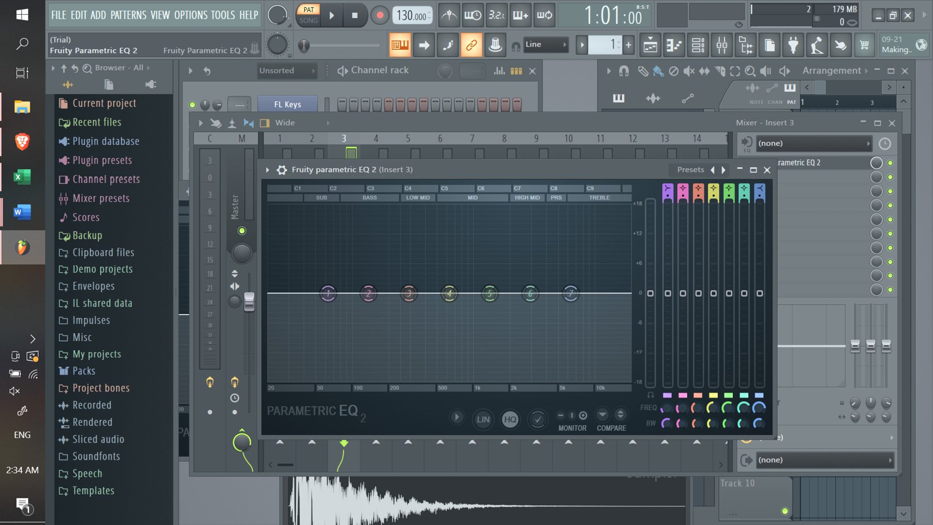This screenshot has width=933, height=525.
Task: Start playback with the play button
Action: coord(332,15)
